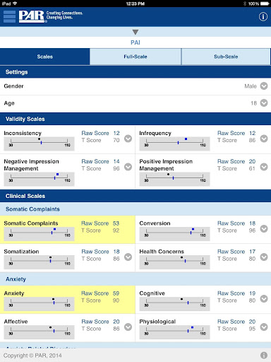Viewport: 271px width, 362px height.
Task: Tap the footer info icon
Action: (264, 355)
